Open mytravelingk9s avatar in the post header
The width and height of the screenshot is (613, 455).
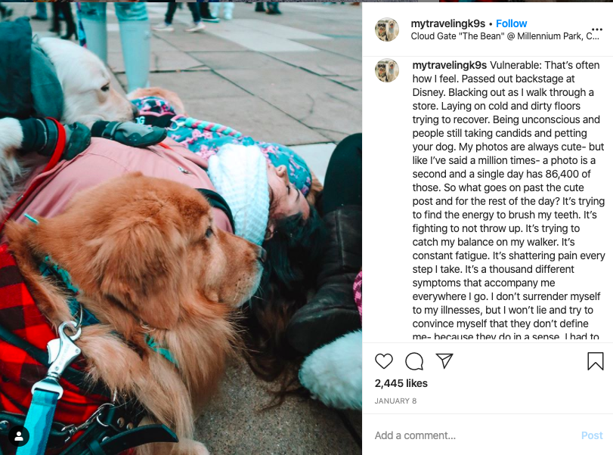pos(387,29)
